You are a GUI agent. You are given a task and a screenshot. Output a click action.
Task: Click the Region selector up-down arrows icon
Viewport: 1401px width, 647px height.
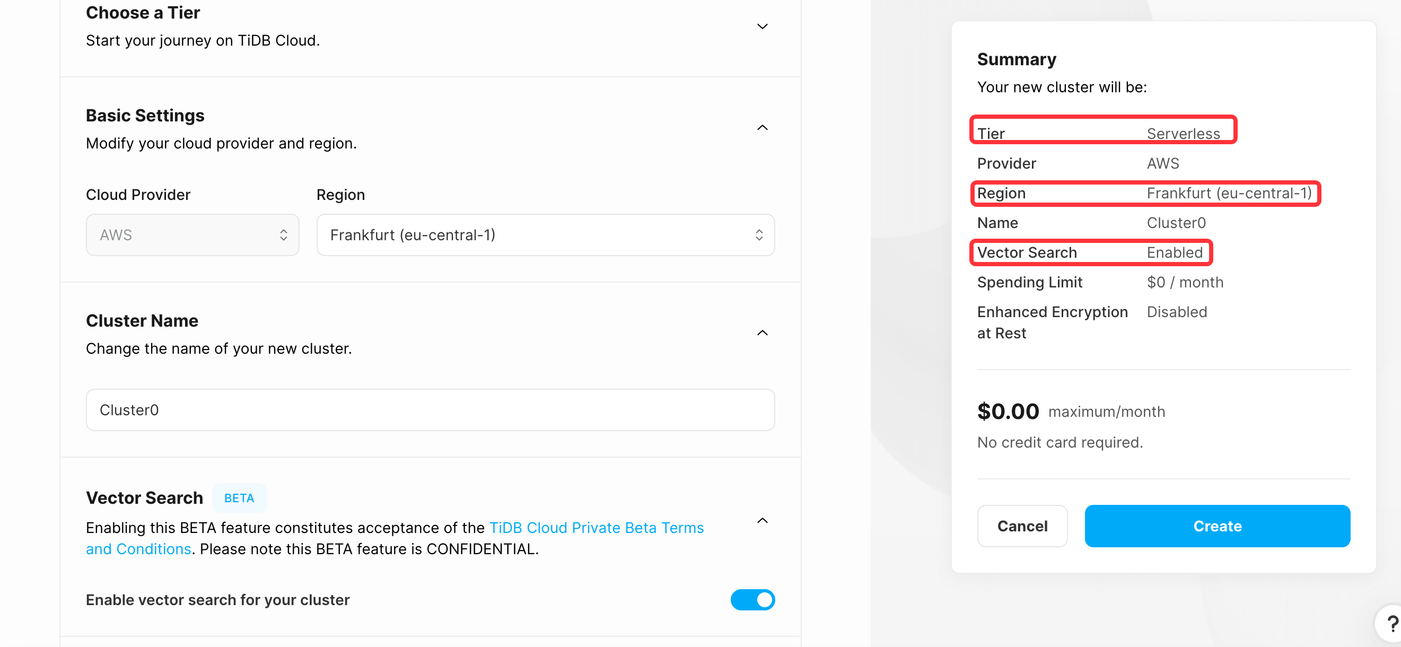click(759, 235)
